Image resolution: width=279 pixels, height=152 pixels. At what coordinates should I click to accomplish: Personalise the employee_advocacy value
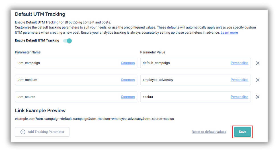point(239,80)
